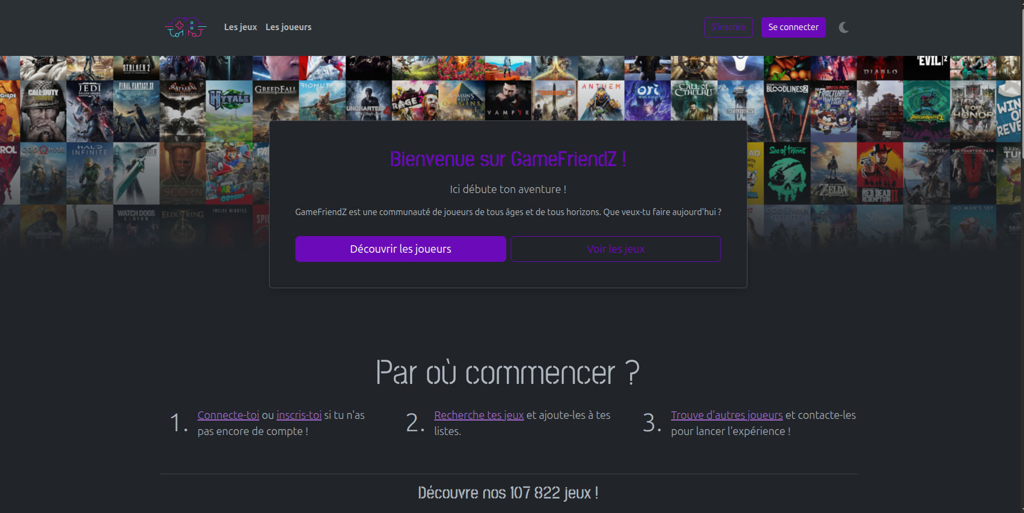Select the Bloodlines 2 cover
The width and height of the screenshot is (1024, 513).
[x=787, y=111]
